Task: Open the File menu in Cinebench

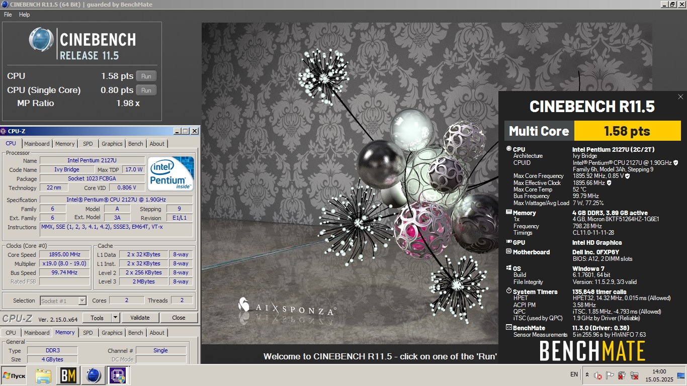Action: (x=8, y=15)
